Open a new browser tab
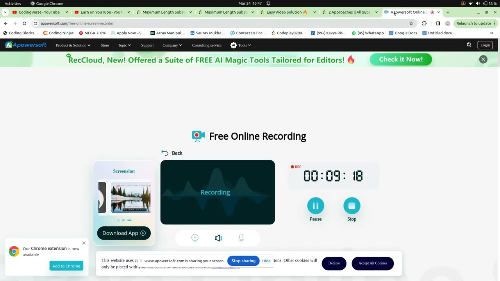Image resolution: width=500 pixels, height=281 pixels. click(448, 12)
